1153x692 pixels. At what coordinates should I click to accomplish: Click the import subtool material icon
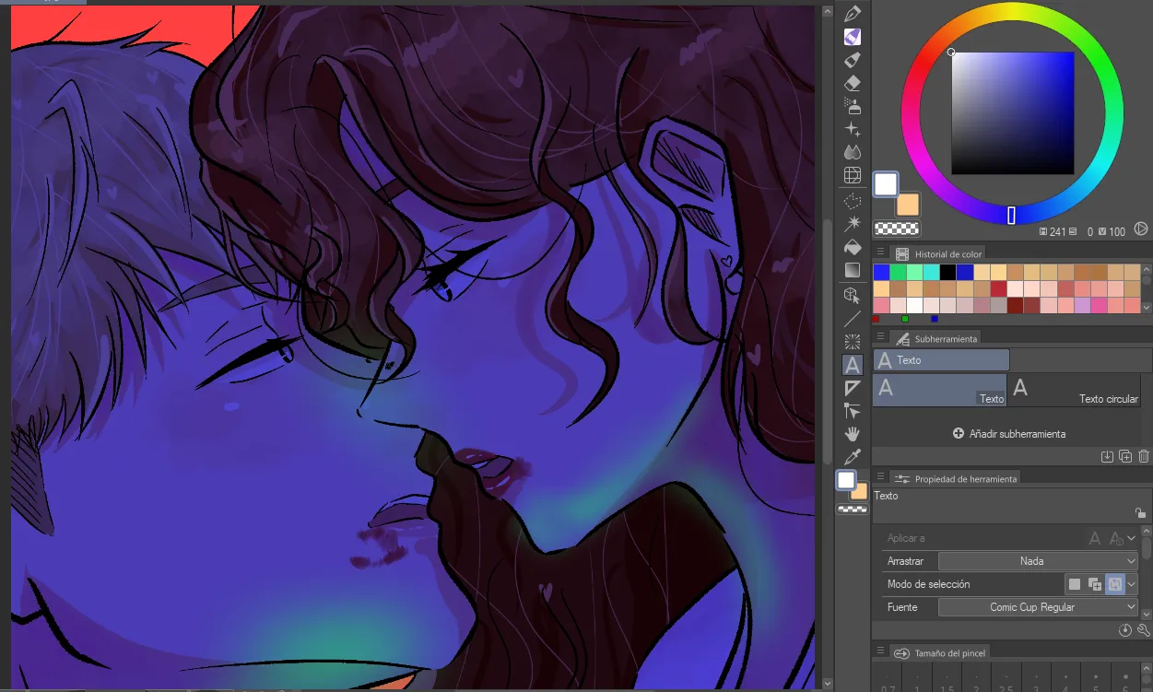point(1107,456)
